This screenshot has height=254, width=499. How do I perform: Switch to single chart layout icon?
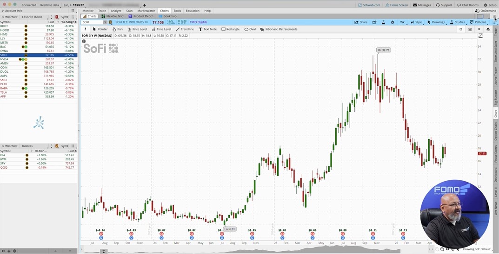(460, 29)
